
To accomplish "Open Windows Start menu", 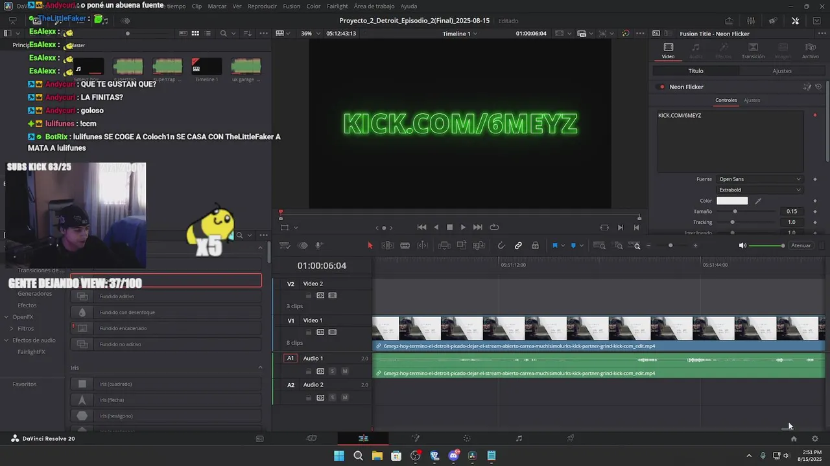I will [x=339, y=456].
